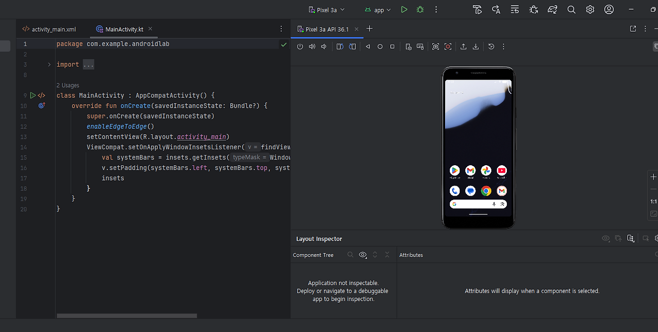This screenshot has width=658, height=332.
Task: Toggle the run gutter icon beside MainActivity class
Action: [x=33, y=95]
